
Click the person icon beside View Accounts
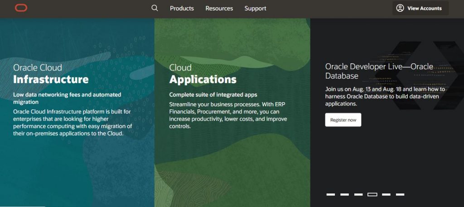pos(400,8)
